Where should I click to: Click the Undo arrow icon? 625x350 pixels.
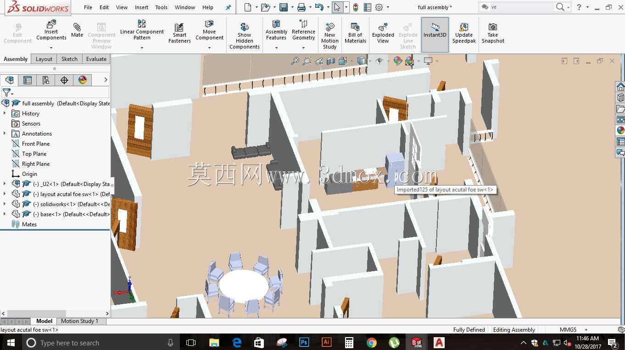point(319,7)
